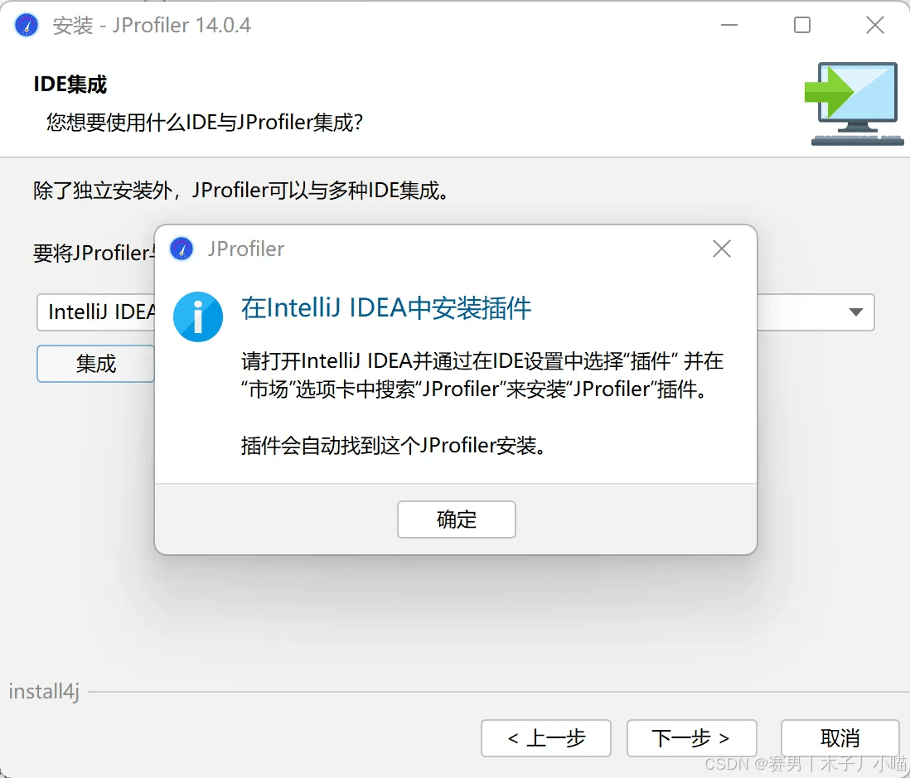Maximize the installer window

802,25
